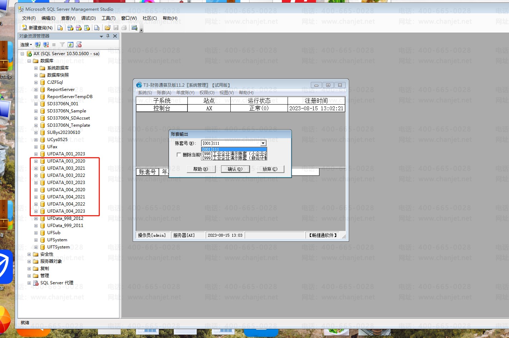Open the SSMS 帮助(H) menu
The height and width of the screenshot is (338, 509).
pos(170,18)
